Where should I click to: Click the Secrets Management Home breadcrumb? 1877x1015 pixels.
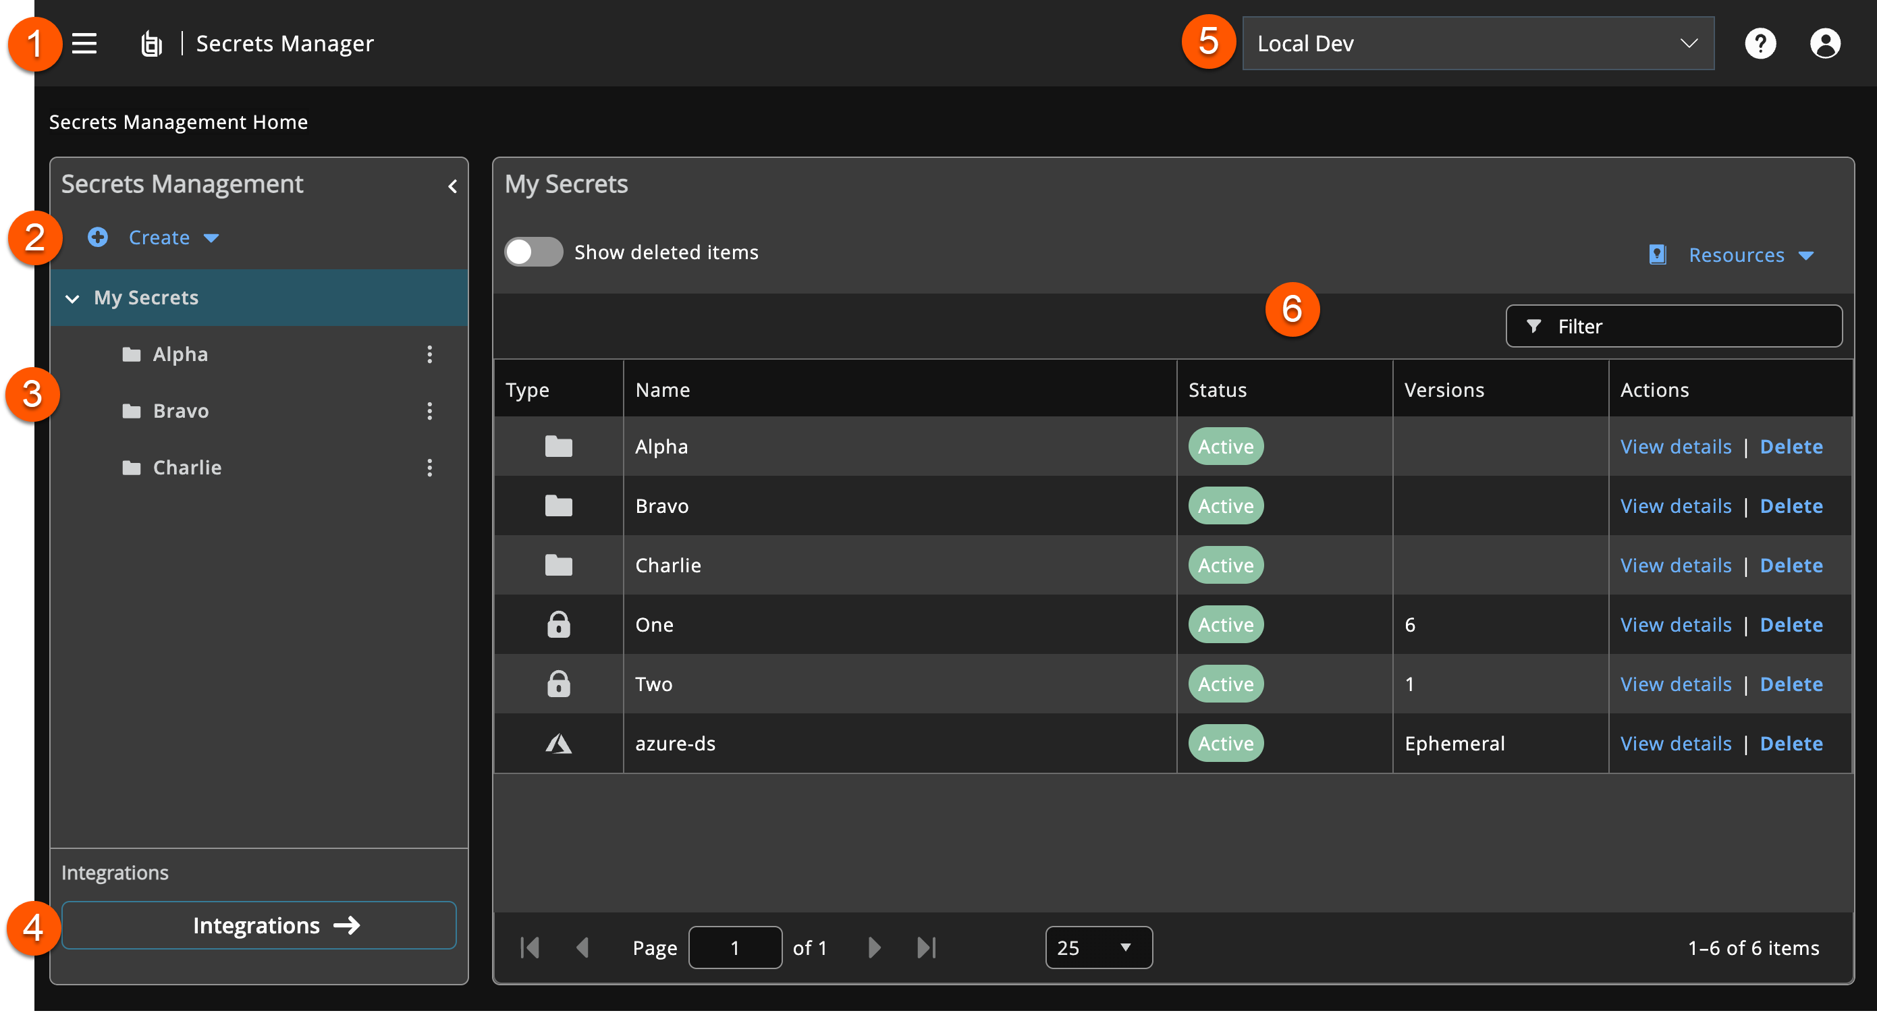178,121
